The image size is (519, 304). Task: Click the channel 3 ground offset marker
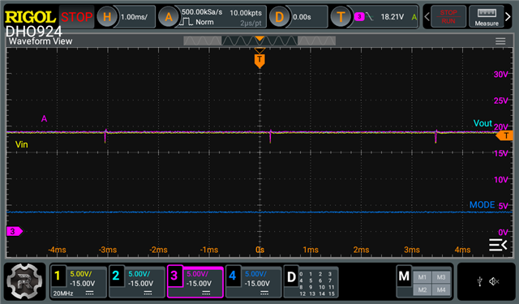pyautogui.click(x=15, y=231)
